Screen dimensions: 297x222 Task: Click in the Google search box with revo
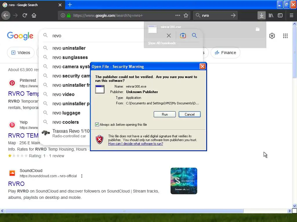pos(106,36)
